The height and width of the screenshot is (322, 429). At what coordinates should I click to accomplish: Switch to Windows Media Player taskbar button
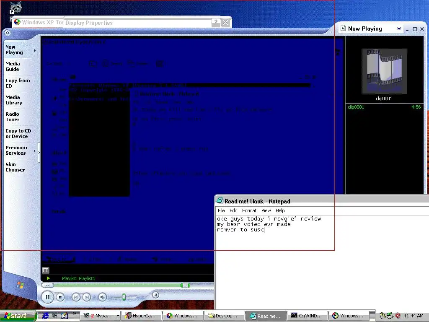click(x=348, y=316)
